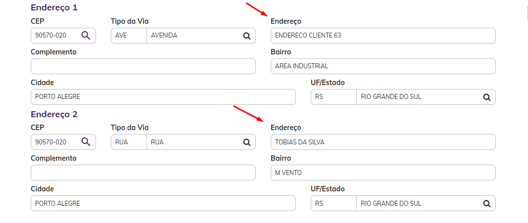Click the CEP search icon in Endereço 1

tap(86, 35)
